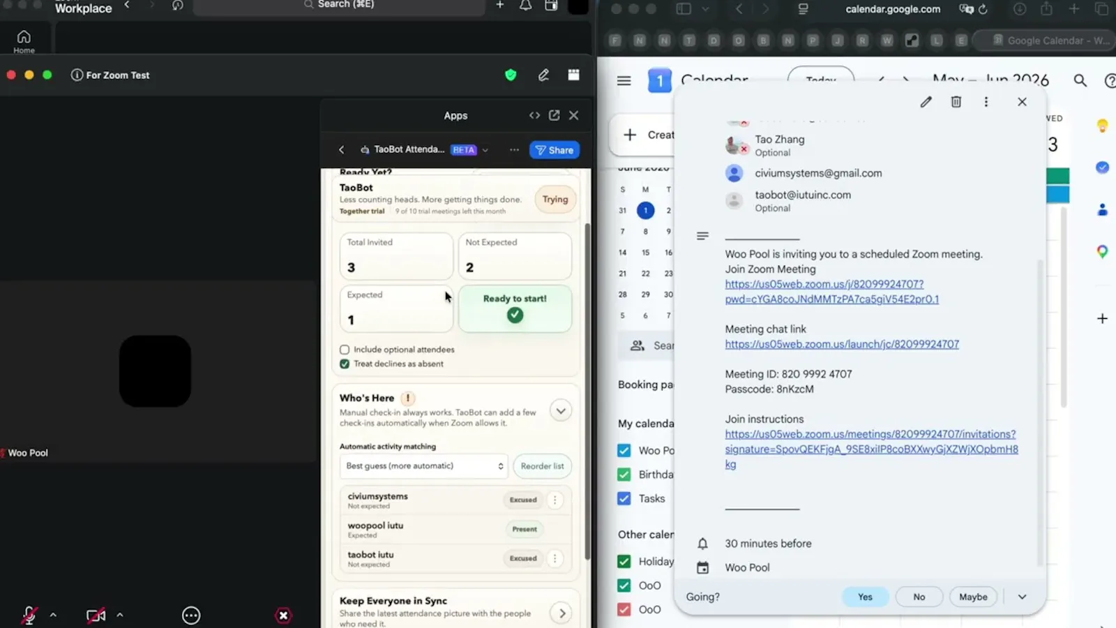Click the Reorder list button
Viewport: 1116px width, 628px height.
coord(542,466)
